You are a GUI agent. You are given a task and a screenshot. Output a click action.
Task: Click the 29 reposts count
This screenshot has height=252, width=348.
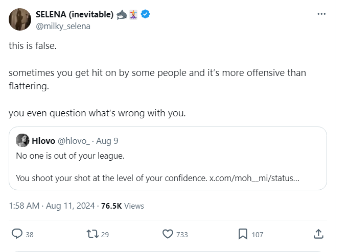coord(105,235)
